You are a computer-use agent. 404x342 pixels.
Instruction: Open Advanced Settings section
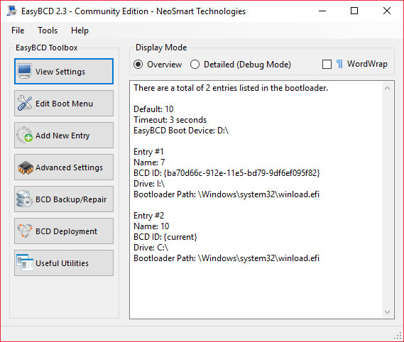coord(64,167)
